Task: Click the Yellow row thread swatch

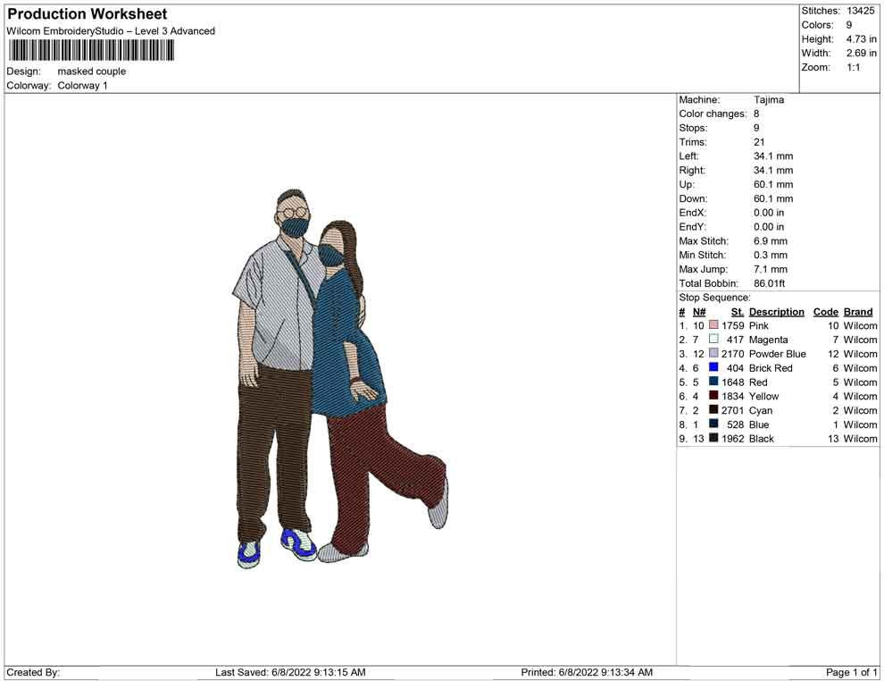Action: 713,396
